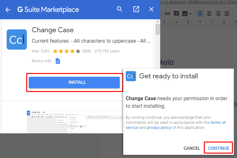Center align text in Docs
237x158 pixels.
coord(209,14)
